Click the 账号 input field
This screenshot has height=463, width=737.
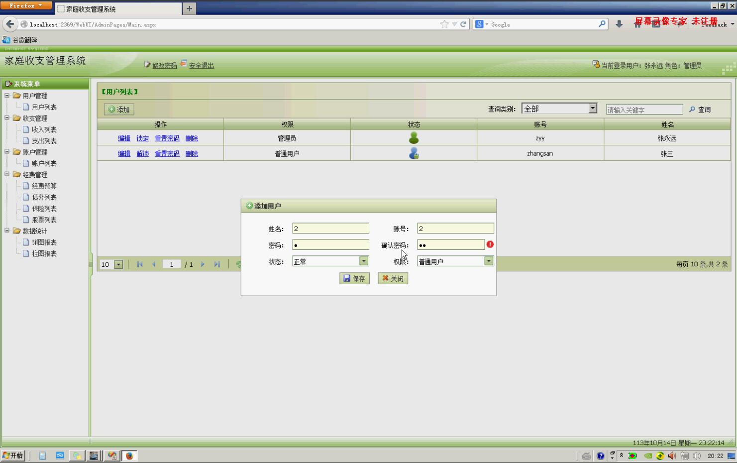tap(455, 228)
